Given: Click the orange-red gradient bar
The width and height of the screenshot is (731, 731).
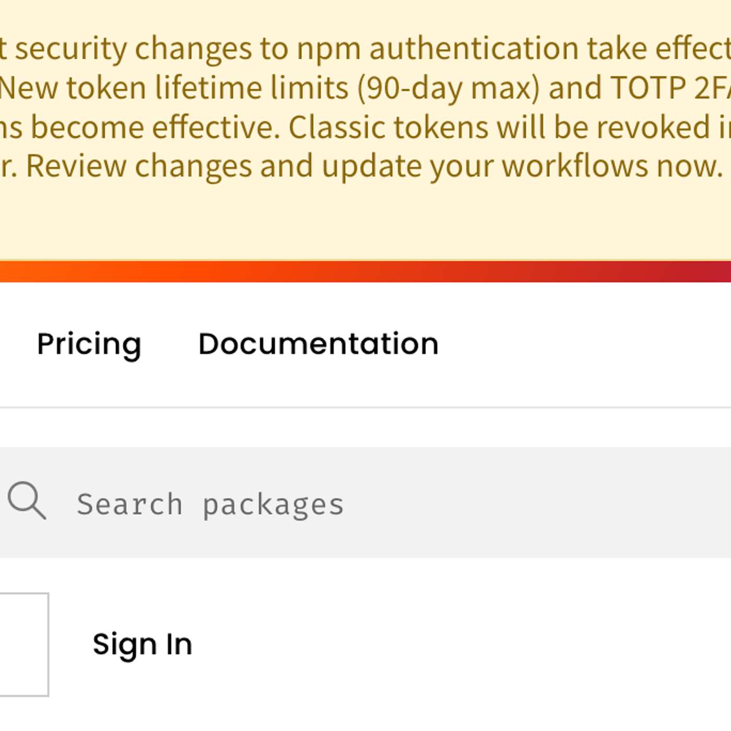Looking at the screenshot, I should click(x=365, y=272).
